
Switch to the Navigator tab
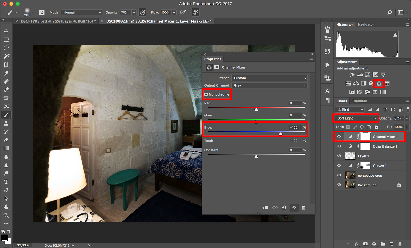(x=366, y=25)
